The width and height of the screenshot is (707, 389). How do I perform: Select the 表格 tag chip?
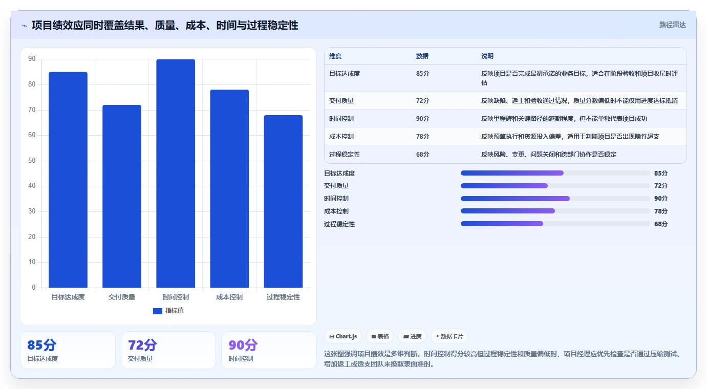(x=380, y=336)
